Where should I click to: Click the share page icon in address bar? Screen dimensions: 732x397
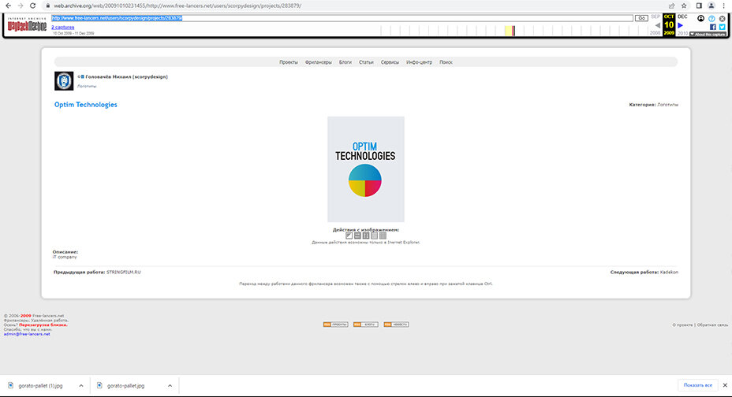pos(671,6)
